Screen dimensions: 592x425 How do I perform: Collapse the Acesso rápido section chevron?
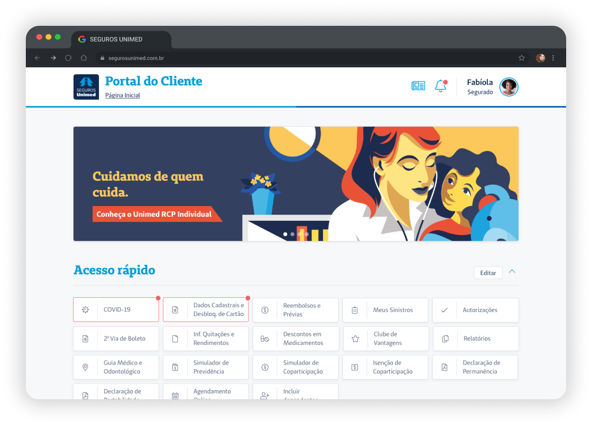point(512,271)
